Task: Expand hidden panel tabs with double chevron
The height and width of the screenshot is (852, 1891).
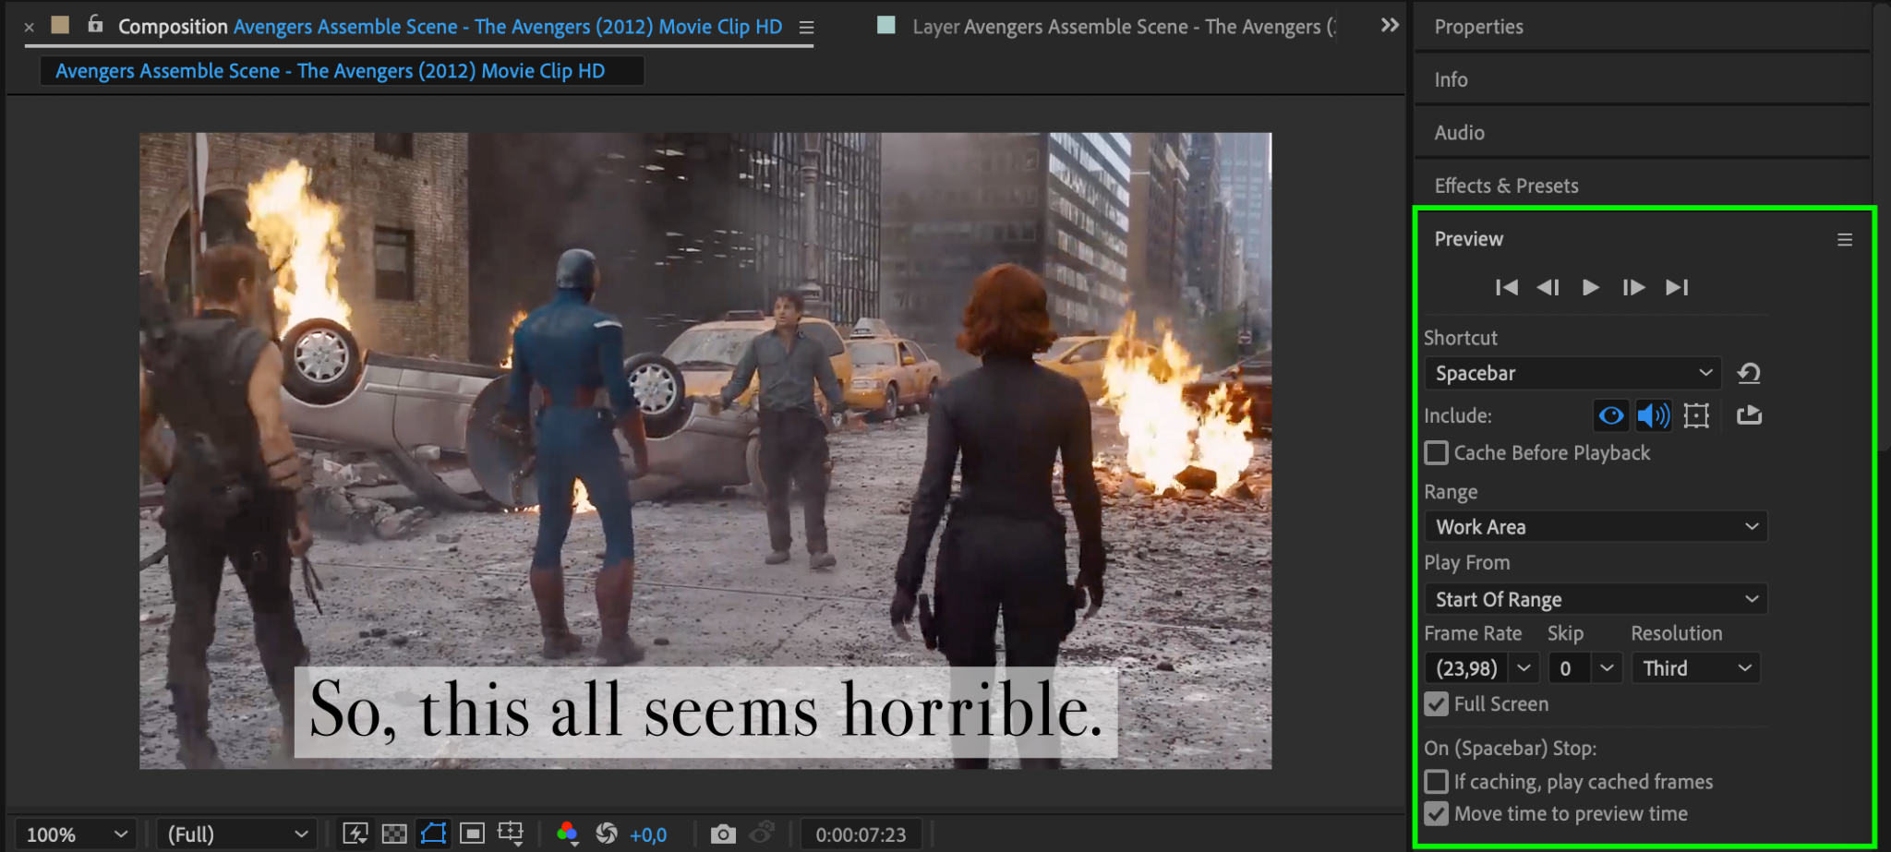Action: [1390, 26]
